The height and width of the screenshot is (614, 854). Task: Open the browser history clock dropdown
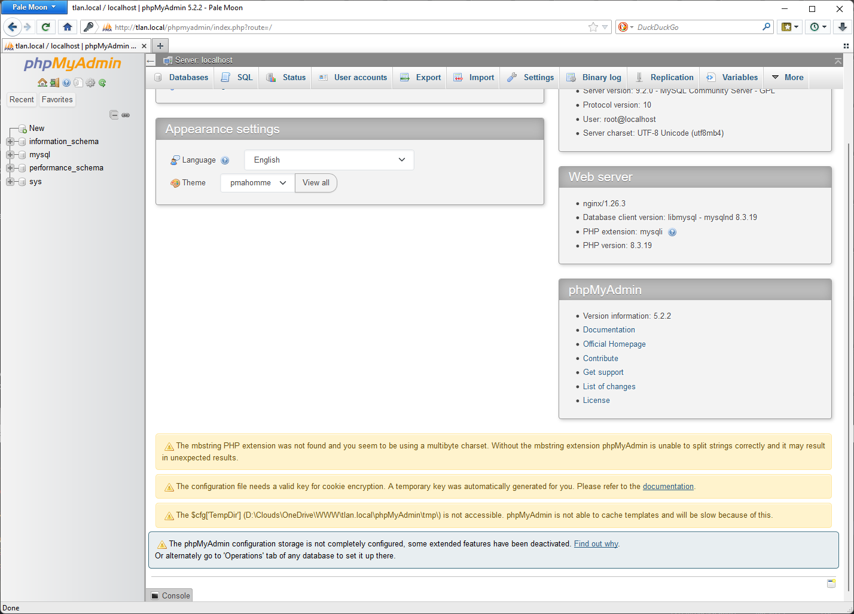[818, 27]
